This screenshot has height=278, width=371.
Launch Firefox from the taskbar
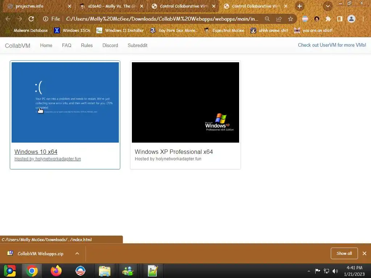[x=56, y=271]
